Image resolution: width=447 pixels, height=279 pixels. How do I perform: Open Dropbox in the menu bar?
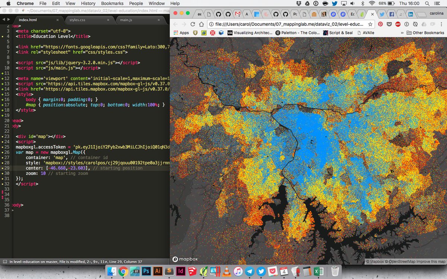click(x=299, y=3)
